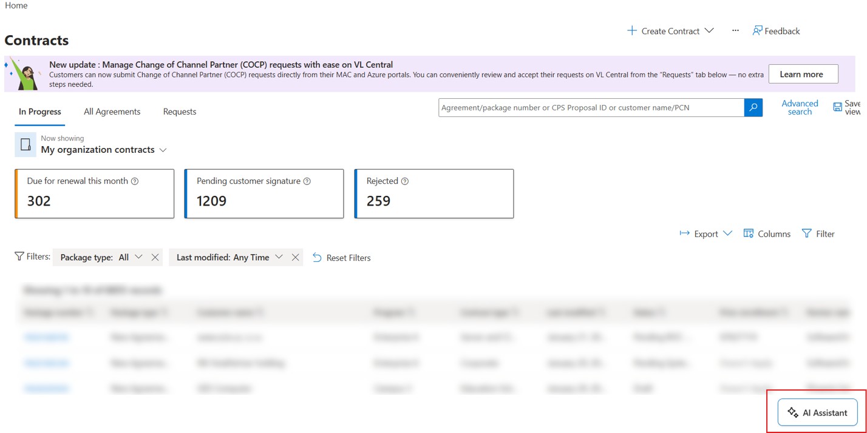867x433 pixels.
Task: Click the Save view icon
Action: tap(838, 107)
